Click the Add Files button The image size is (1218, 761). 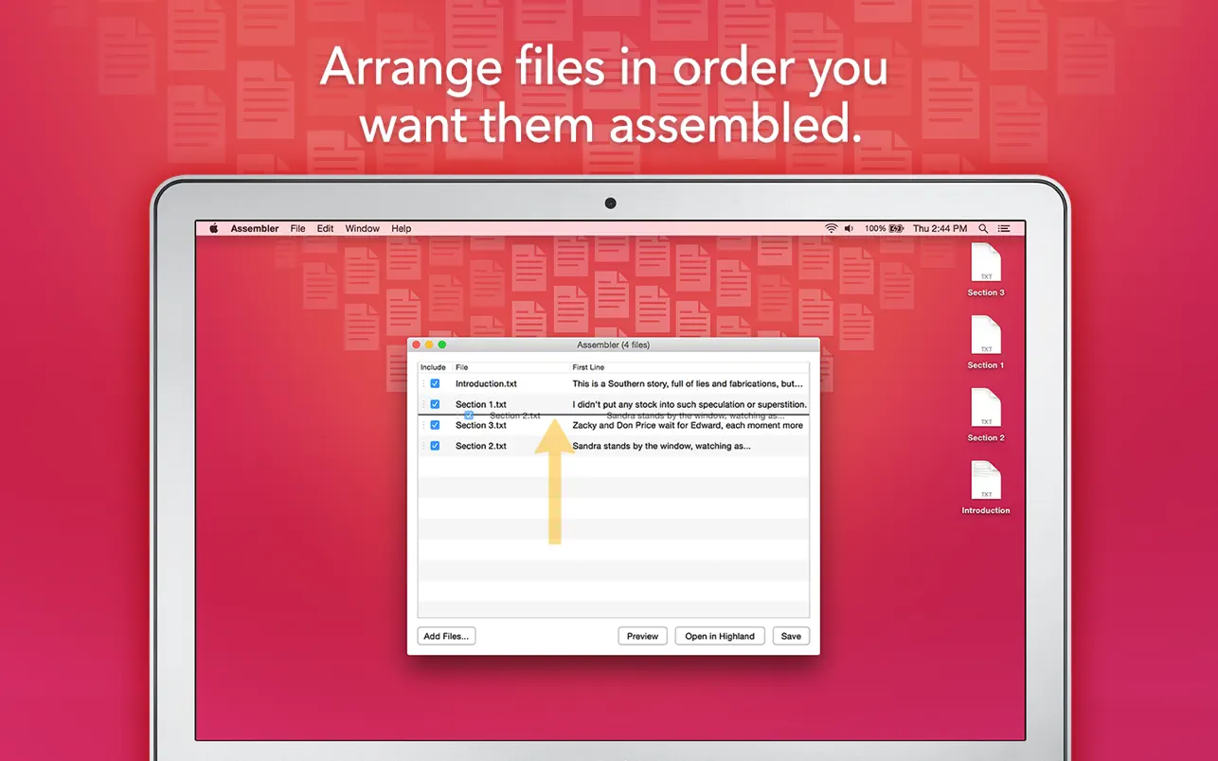point(445,635)
